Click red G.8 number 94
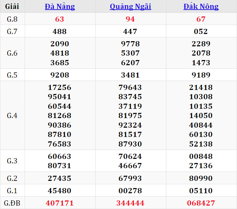 pyautogui.click(x=130, y=19)
